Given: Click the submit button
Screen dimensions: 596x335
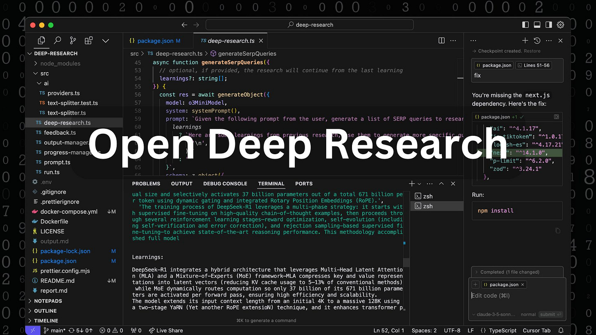Looking at the screenshot, I should 550,315.
